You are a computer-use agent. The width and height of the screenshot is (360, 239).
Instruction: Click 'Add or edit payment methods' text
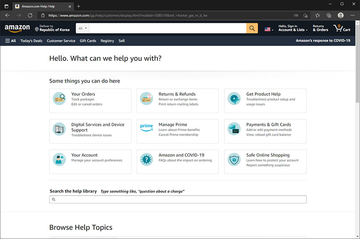269,130
